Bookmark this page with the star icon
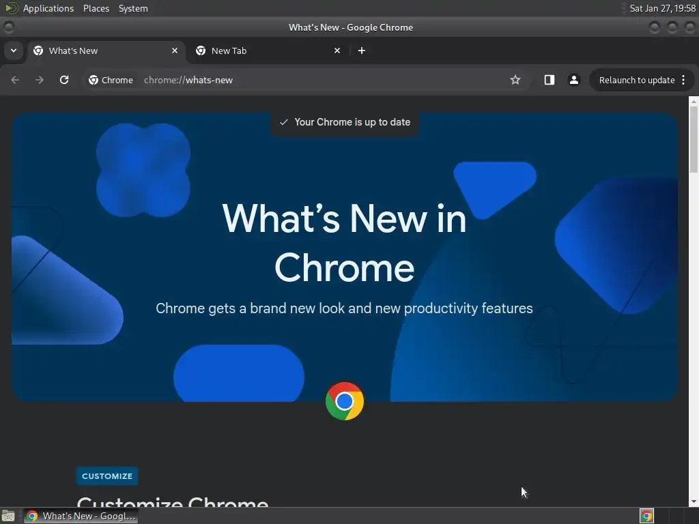699x524 pixels. pos(515,80)
